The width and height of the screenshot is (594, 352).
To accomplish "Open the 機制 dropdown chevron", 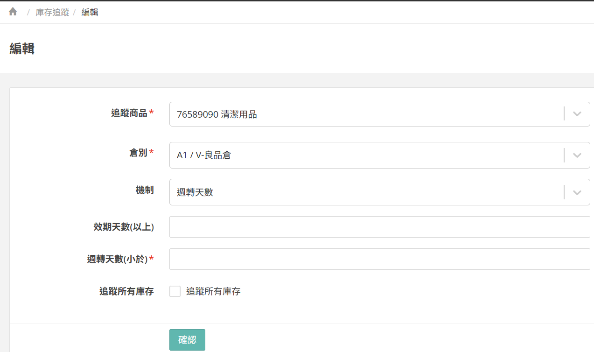I will click(x=577, y=192).
